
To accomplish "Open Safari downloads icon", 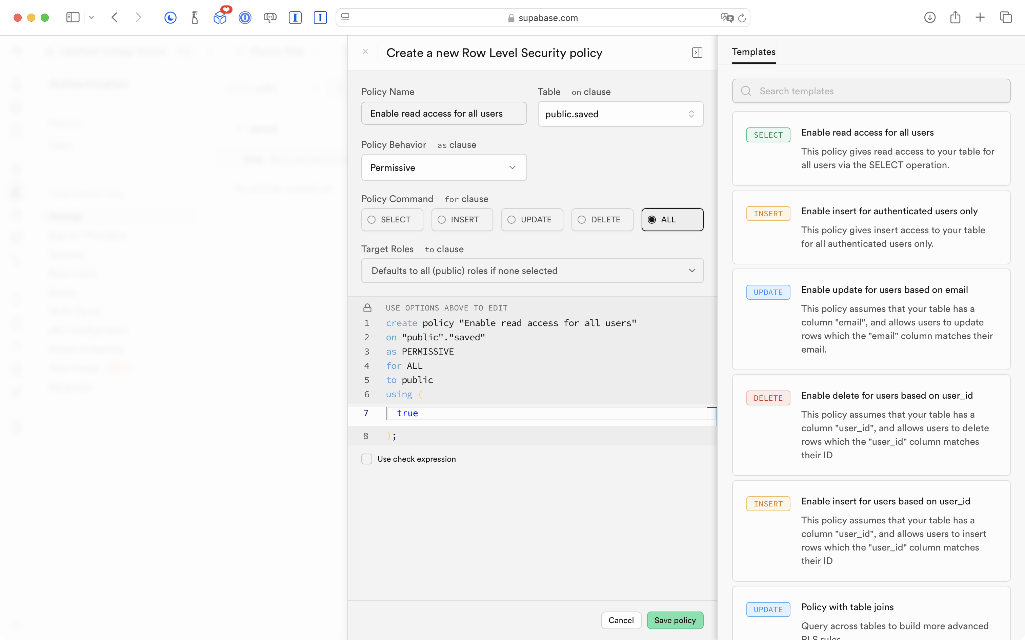I will point(930,17).
